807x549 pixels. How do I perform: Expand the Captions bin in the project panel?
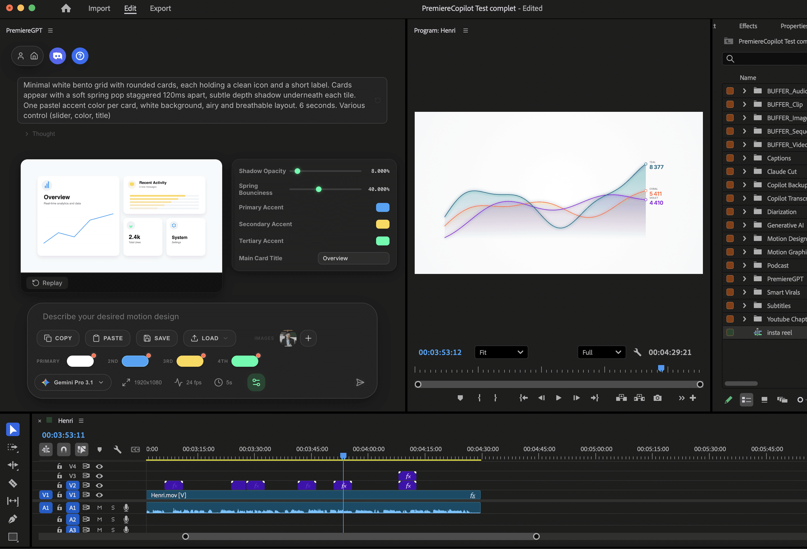[744, 158]
